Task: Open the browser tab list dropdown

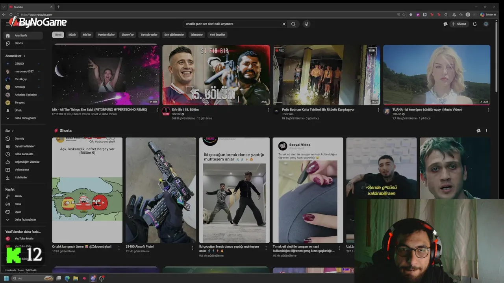Action: click(4, 7)
